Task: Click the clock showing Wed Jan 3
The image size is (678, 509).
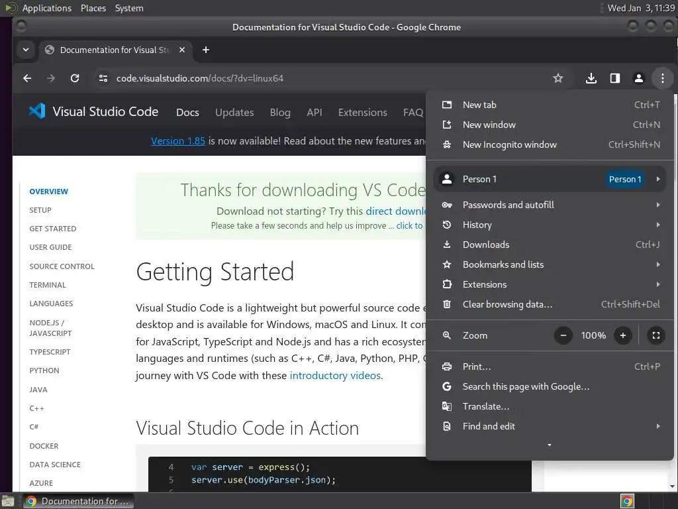Action: coord(641,8)
